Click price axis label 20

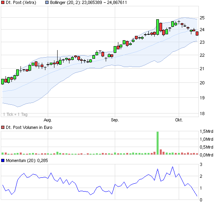202,83
